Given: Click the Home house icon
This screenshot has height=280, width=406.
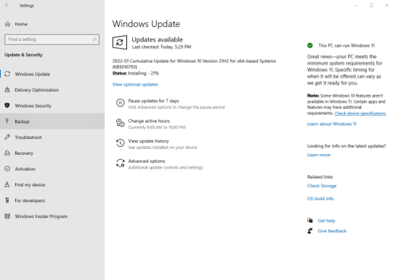Looking at the screenshot, I should (7, 24).
